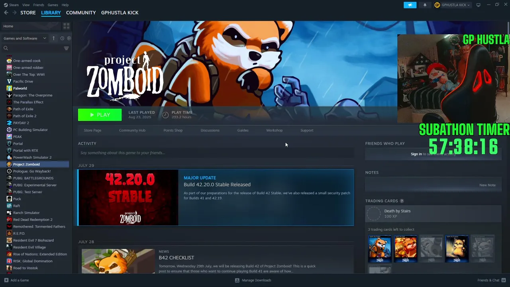The image size is (510, 287).
Task: Select Resident Evil Village in library
Action: point(29,247)
